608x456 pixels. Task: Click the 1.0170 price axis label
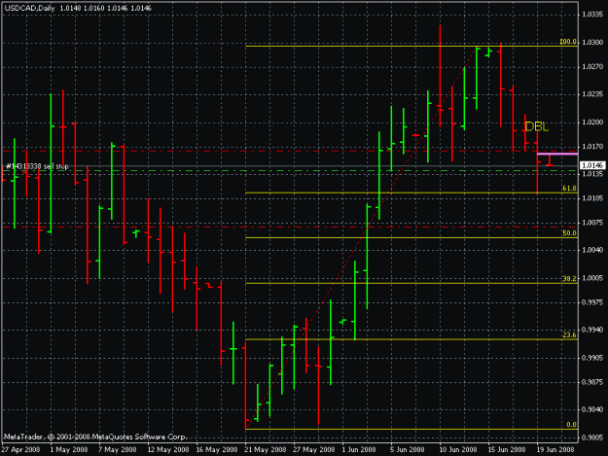[x=592, y=147]
